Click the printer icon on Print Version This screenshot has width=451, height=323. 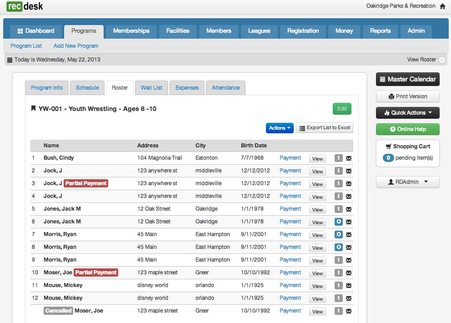(391, 96)
